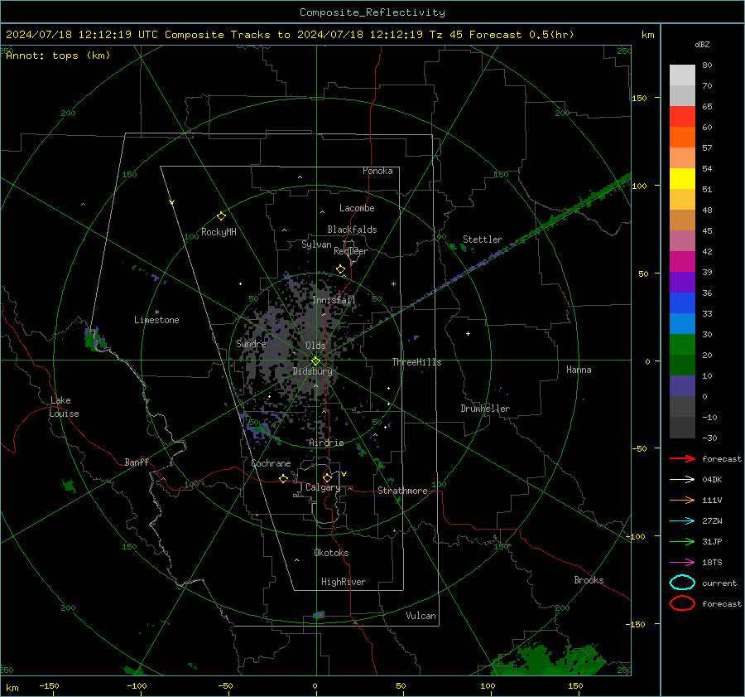Click the red 65-60 dBZ color swatch
The height and width of the screenshot is (697, 745).
click(682, 117)
